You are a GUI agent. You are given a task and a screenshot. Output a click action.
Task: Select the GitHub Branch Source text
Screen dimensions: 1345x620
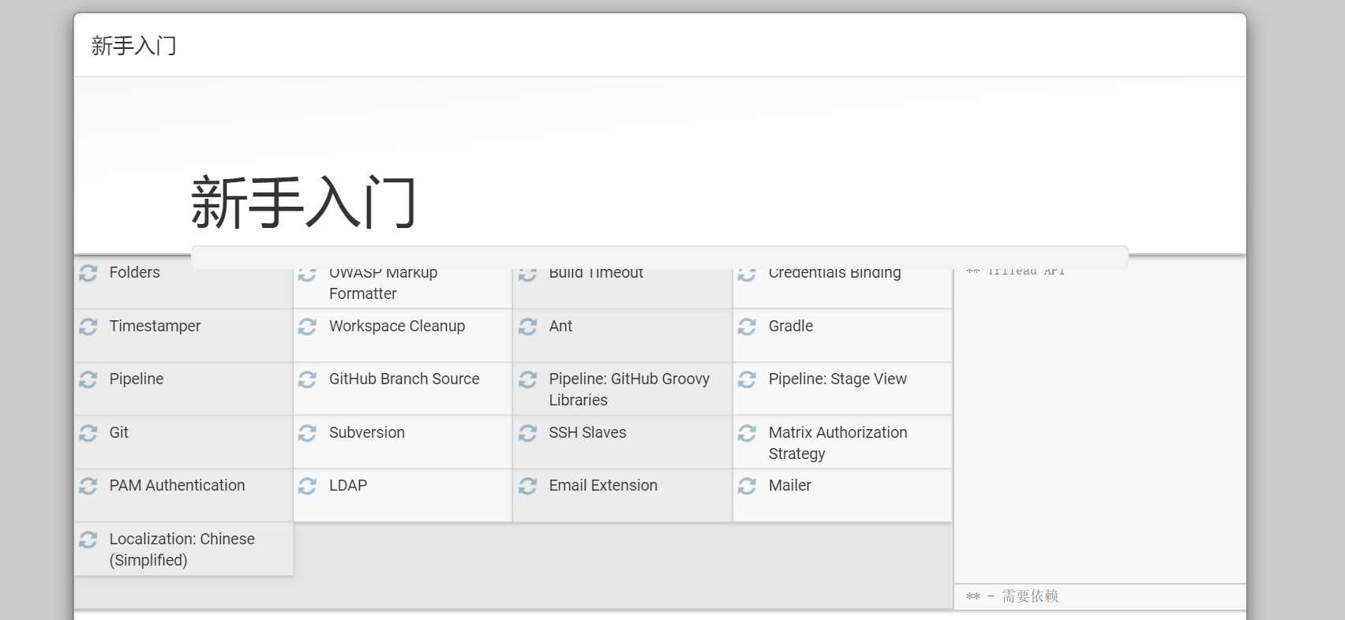(404, 379)
